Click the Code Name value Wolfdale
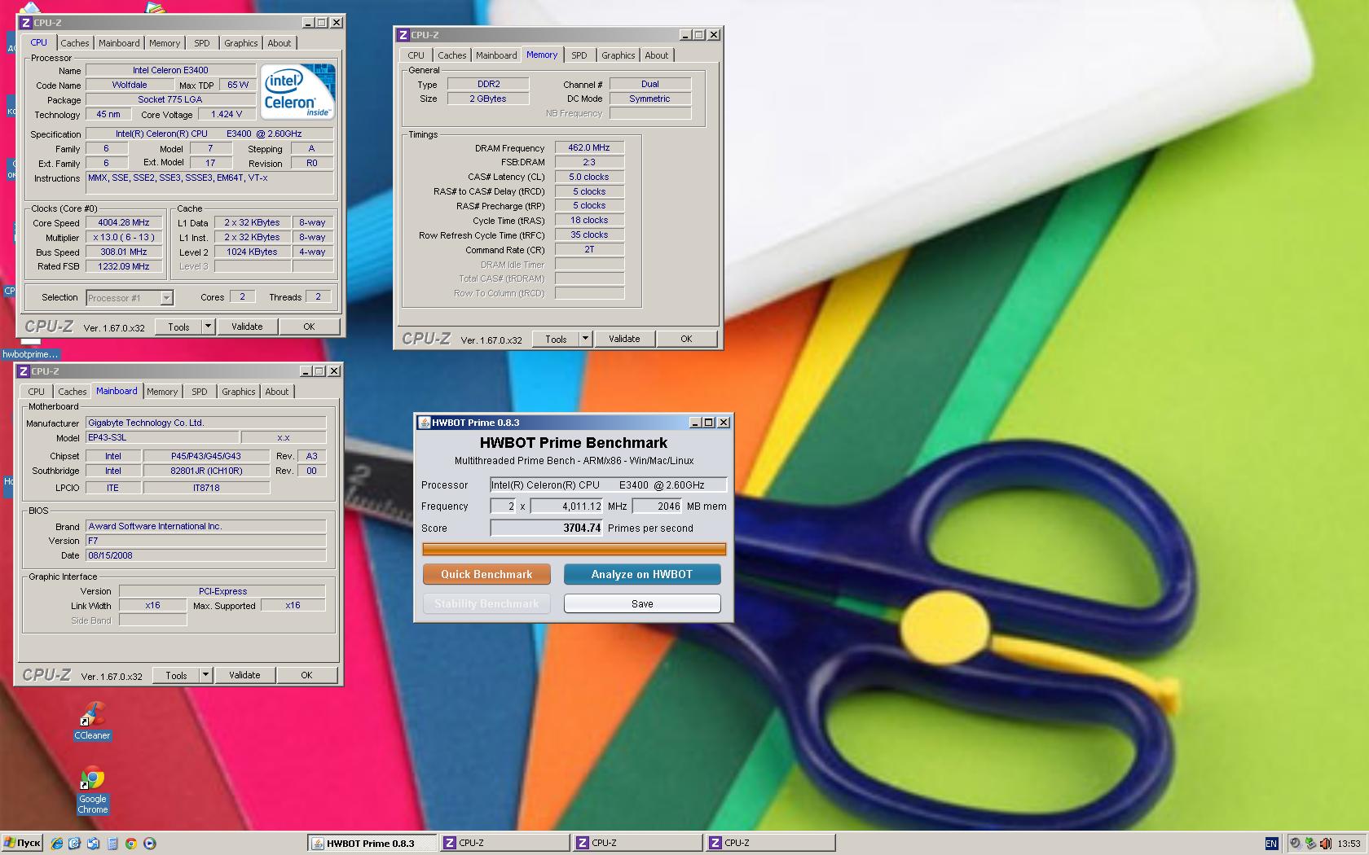 coord(130,85)
